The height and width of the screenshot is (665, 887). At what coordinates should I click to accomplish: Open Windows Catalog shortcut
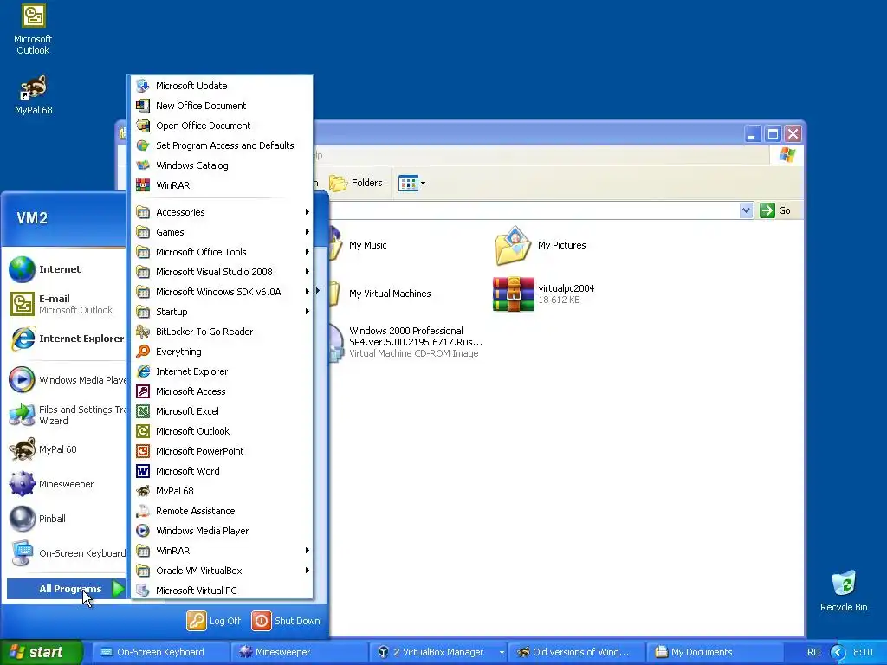[222, 165]
